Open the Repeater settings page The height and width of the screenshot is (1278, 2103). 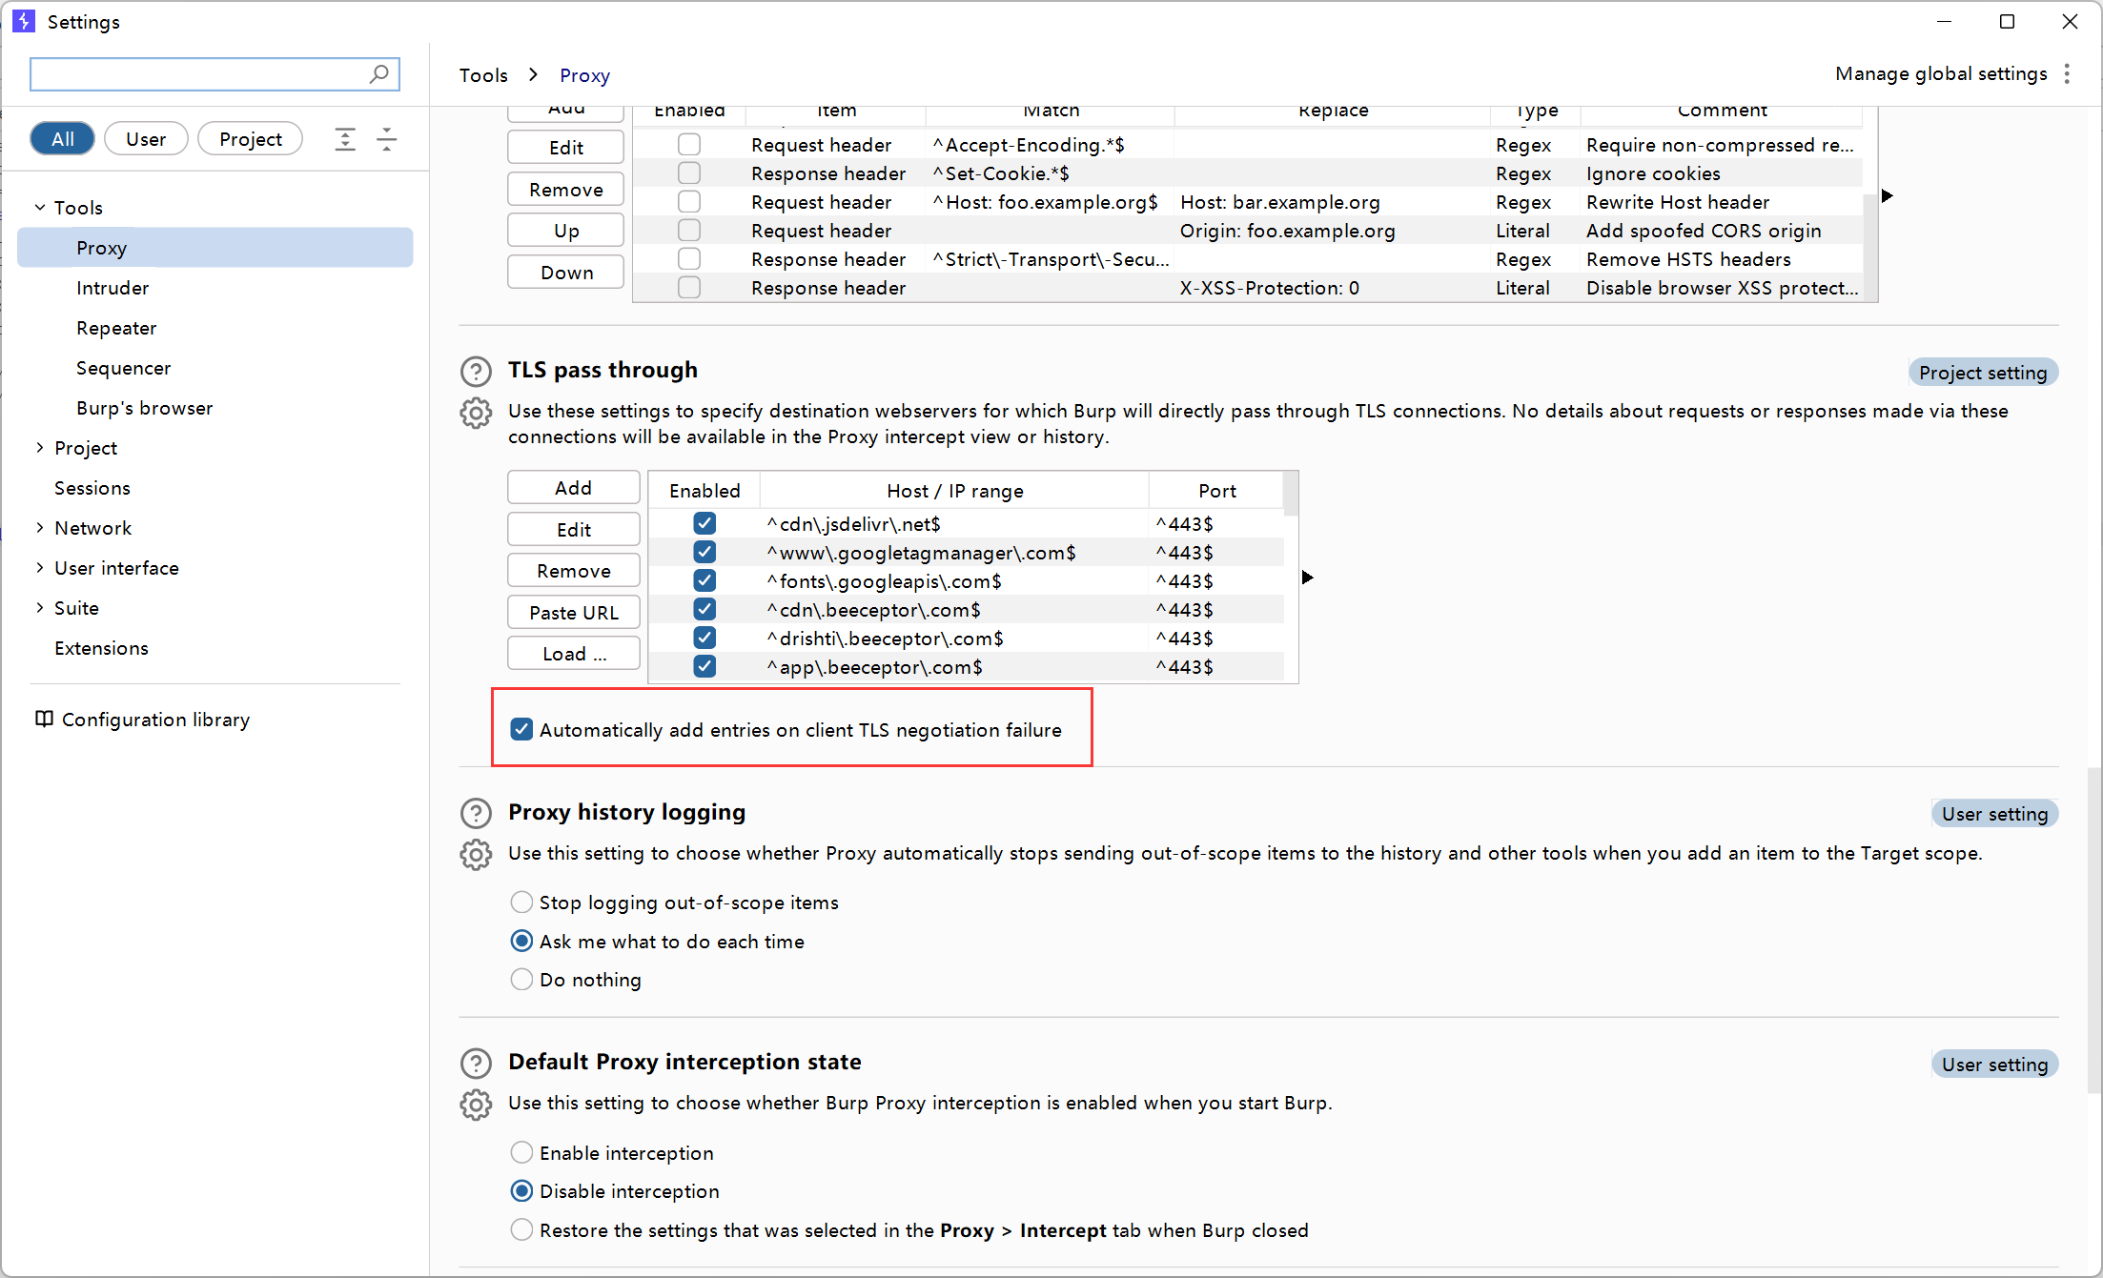pos(116,328)
